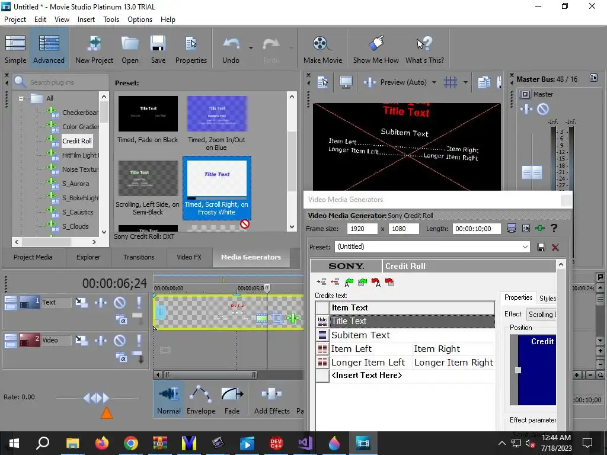The height and width of the screenshot is (455, 607).
Task: Select the Subitem Text credits row
Action: pos(405,335)
